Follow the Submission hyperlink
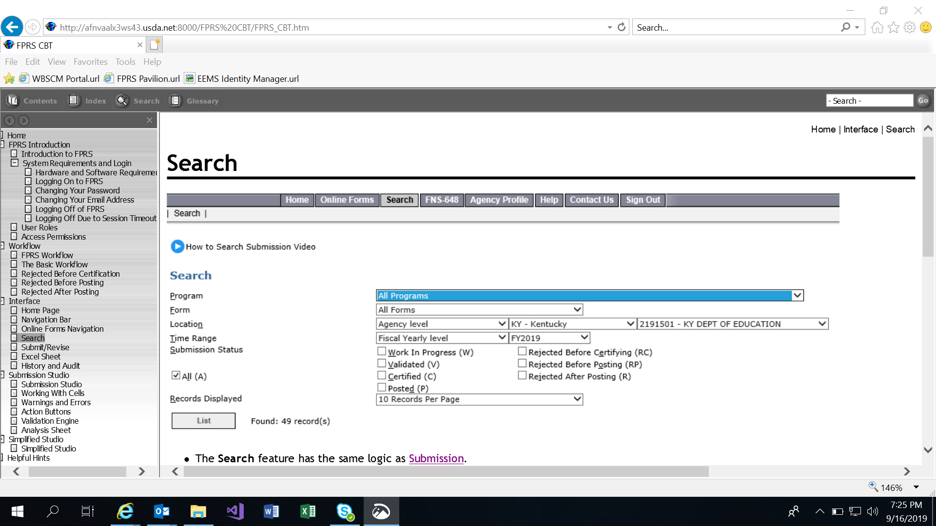 436,458
